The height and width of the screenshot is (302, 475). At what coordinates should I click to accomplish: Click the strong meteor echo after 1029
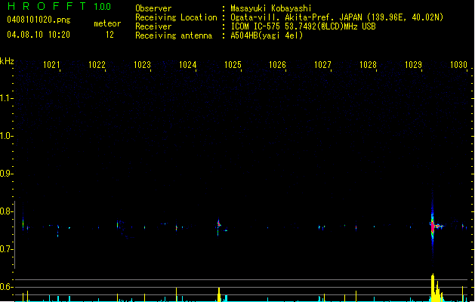pyautogui.click(x=433, y=226)
